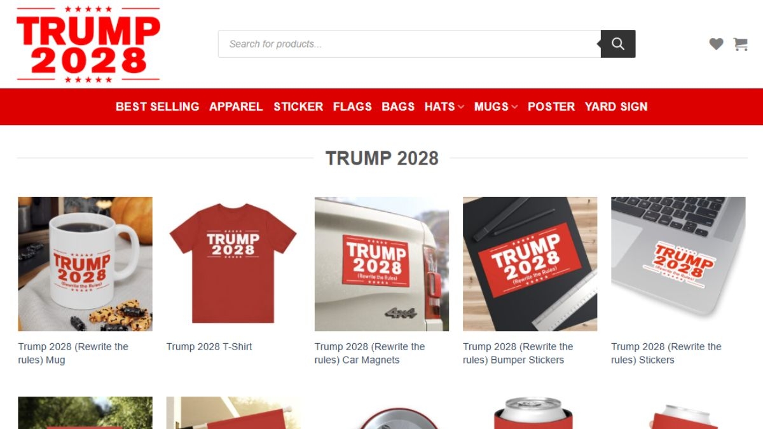Go to the Apparel category

coord(236,107)
